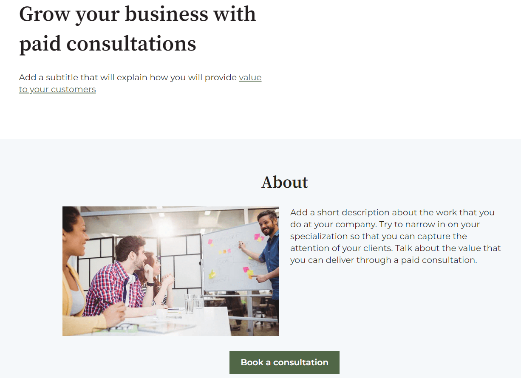The width and height of the screenshot is (521, 378).
Task: Select the green consultation booking button
Action: pos(284,362)
